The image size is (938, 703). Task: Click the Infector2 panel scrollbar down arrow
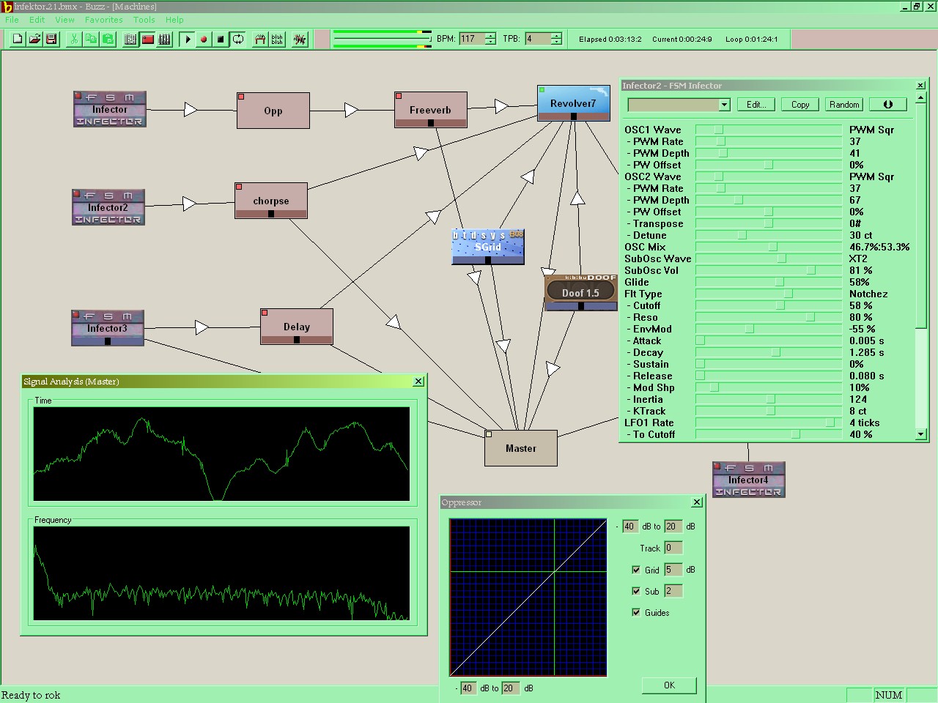click(x=921, y=434)
